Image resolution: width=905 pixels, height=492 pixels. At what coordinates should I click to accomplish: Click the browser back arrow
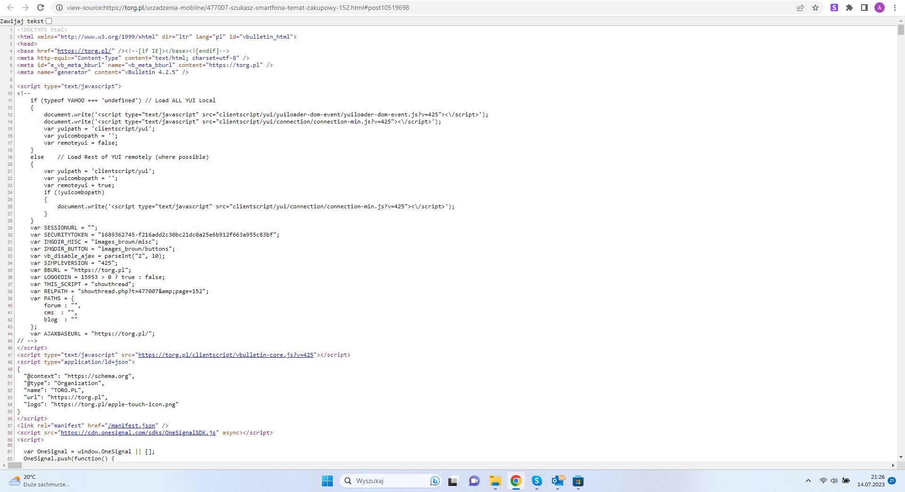coord(10,8)
